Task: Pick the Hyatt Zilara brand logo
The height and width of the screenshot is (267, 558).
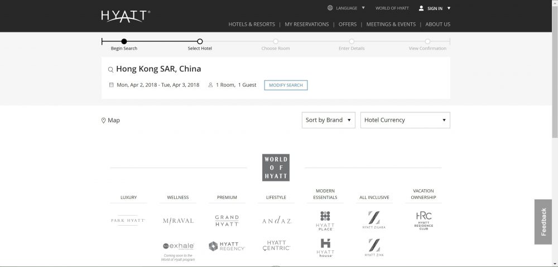Action: 374,220
